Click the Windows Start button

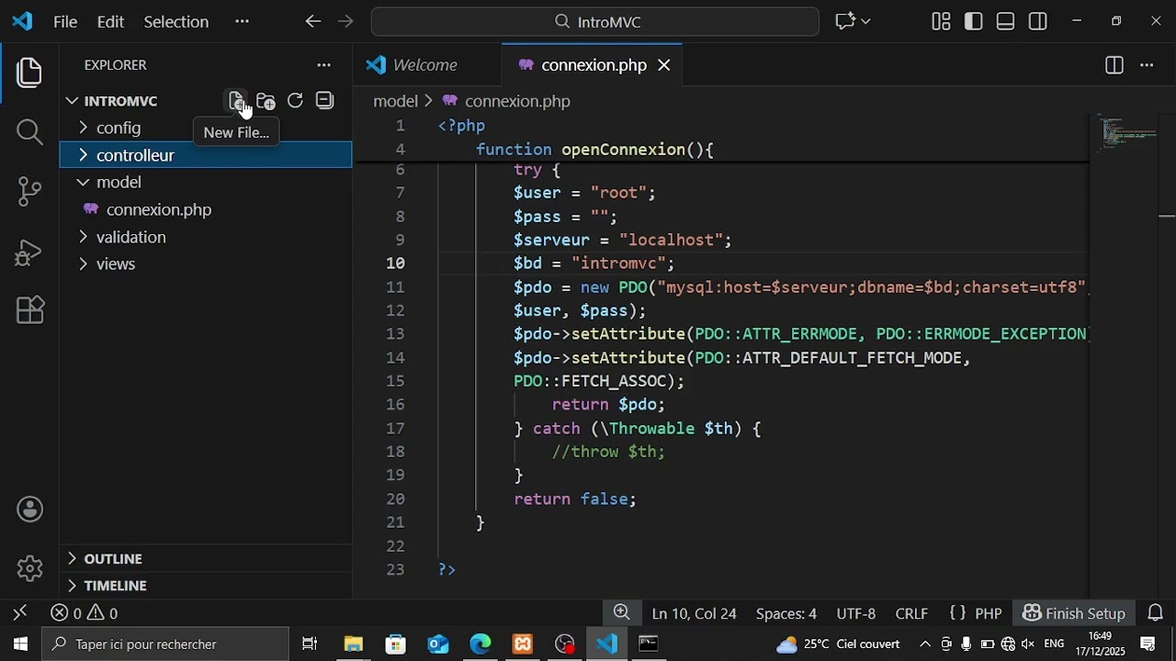tap(20, 644)
